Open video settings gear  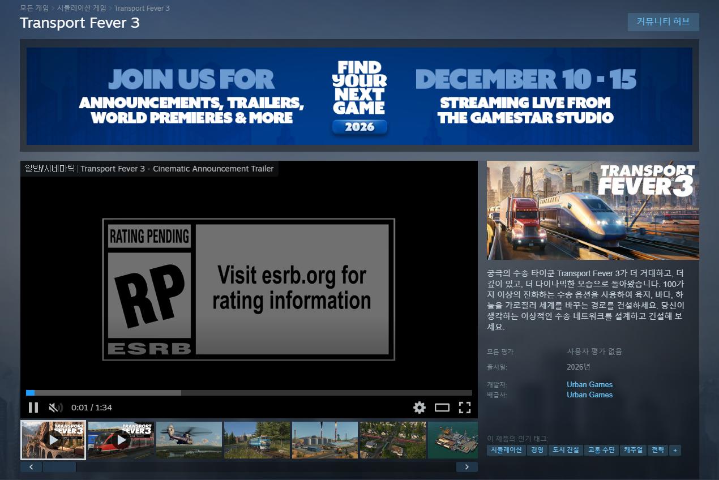(x=419, y=408)
